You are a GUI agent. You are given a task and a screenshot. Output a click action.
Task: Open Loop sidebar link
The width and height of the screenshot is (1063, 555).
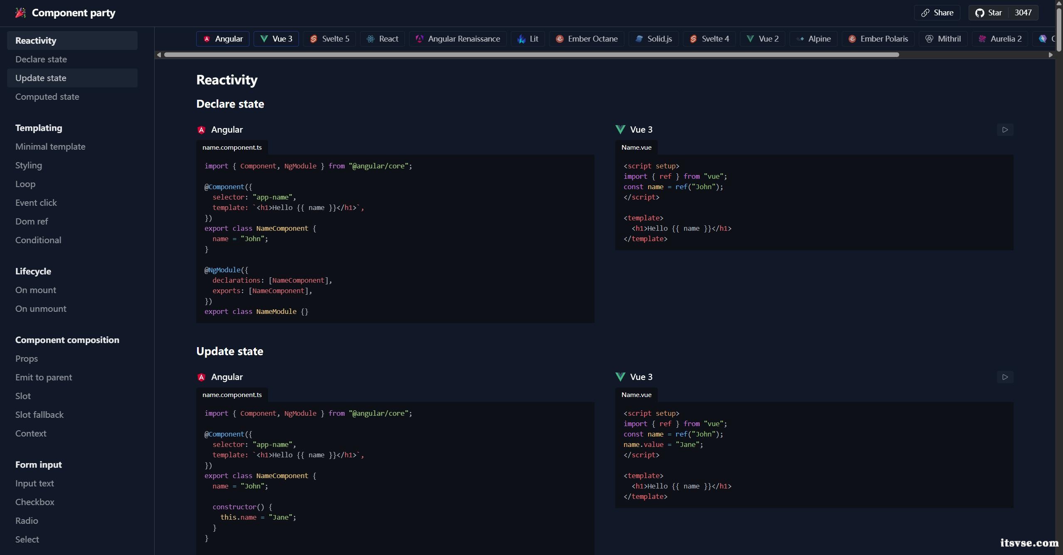point(25,184)
